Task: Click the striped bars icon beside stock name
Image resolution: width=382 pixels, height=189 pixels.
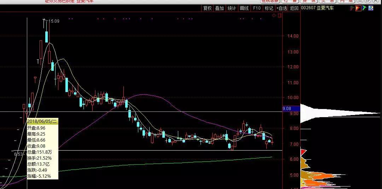Action: pyautogui.click(x=352, y=8)
